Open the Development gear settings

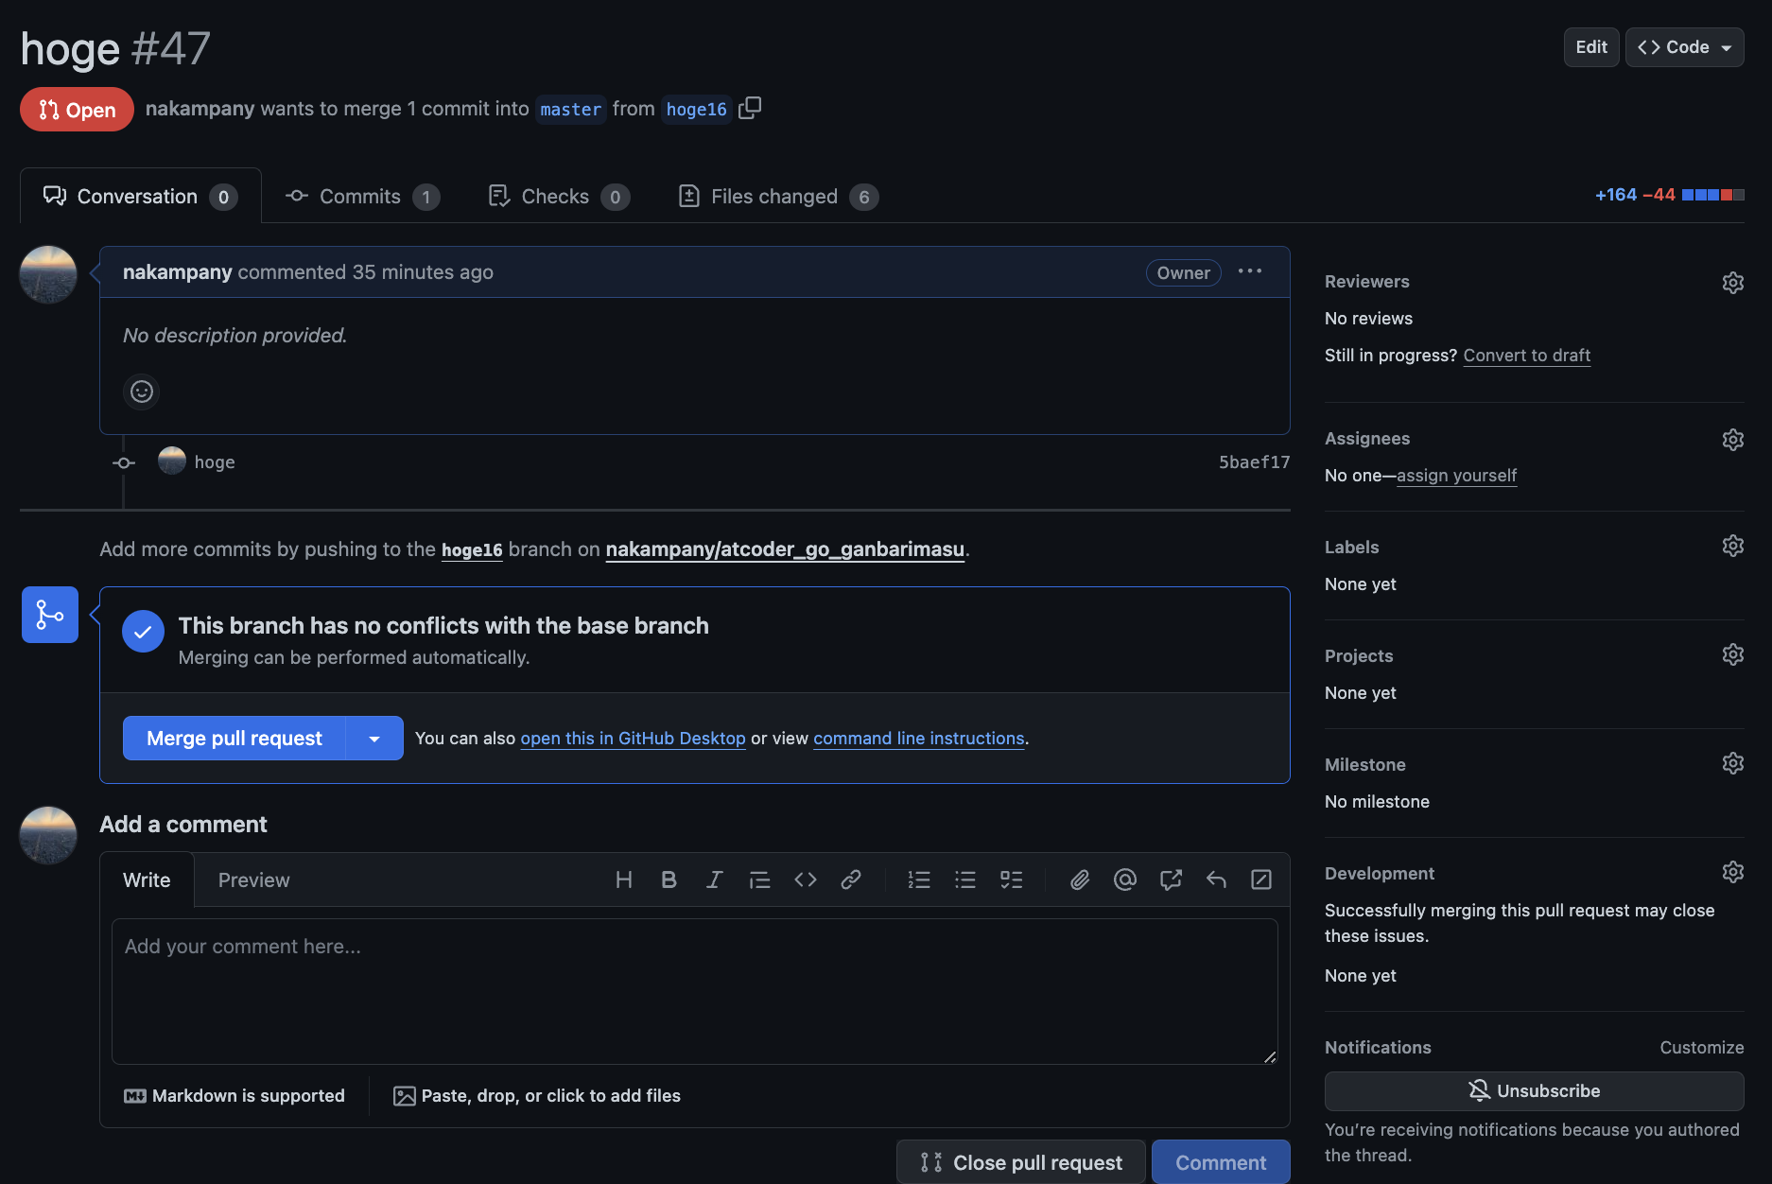click(1732, 872)
